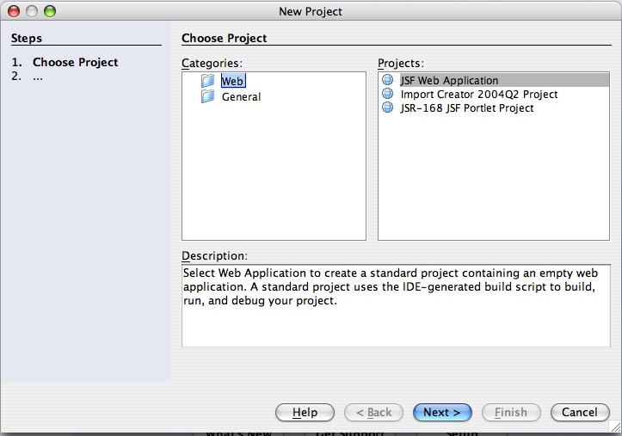The image size is (622, 436).
Task: Cancel the New Project dialog
Action: 580,412
